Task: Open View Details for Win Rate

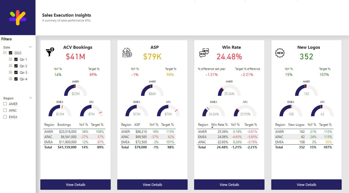Action: tap(229, 185)
